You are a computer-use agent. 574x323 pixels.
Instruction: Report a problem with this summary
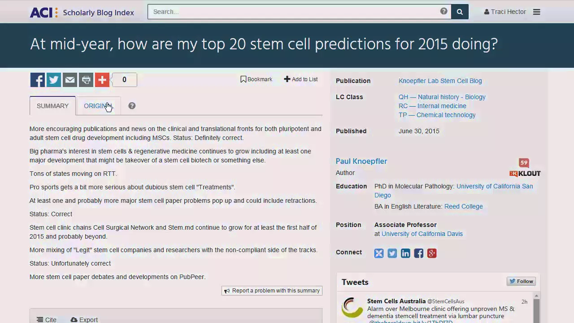tap(272, 291)
